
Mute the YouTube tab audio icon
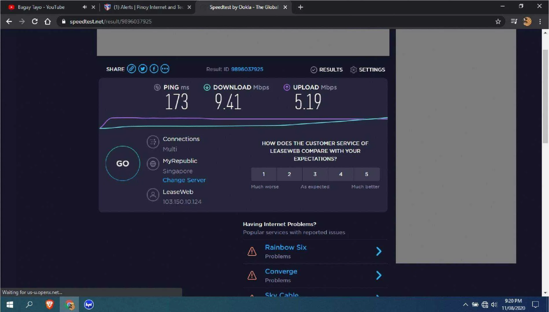(x=84, y=7)
